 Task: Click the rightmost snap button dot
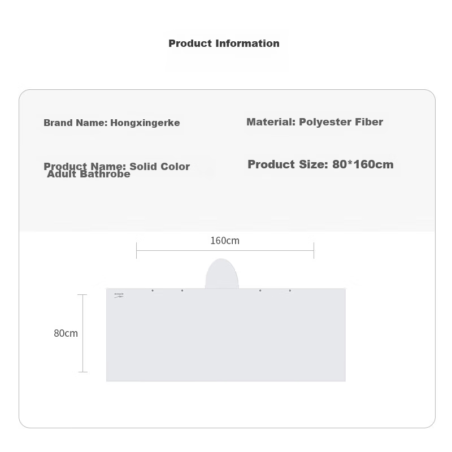(290, 290)
